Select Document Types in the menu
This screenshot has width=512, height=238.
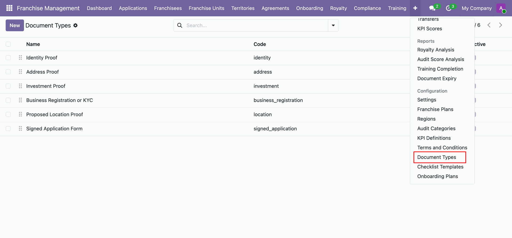point(437,157)
